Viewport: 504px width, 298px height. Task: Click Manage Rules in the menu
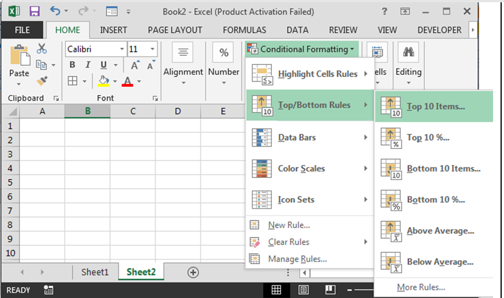297,259
